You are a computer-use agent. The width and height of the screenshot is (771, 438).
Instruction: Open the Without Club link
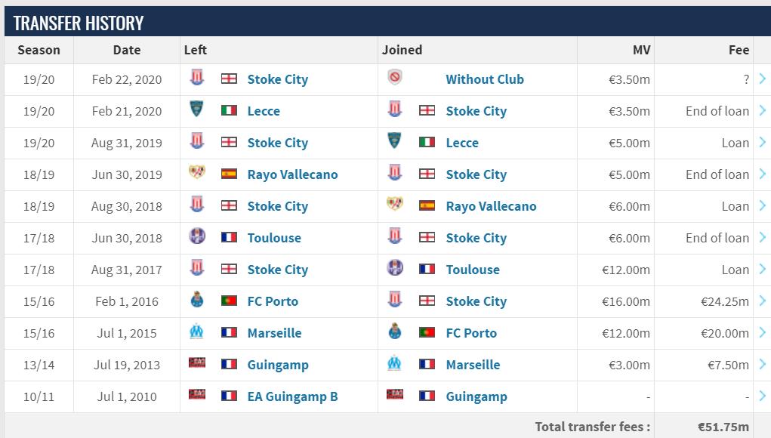click(x=484, y=79)
